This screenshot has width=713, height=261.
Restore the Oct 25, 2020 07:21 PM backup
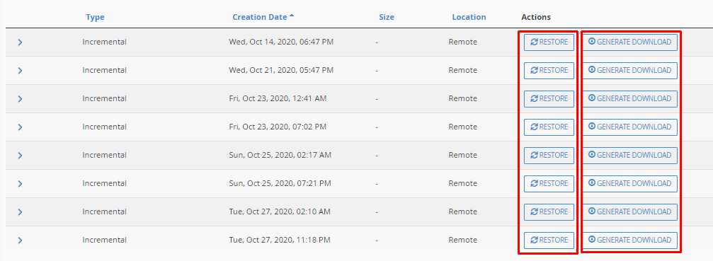tap(549, 183)
